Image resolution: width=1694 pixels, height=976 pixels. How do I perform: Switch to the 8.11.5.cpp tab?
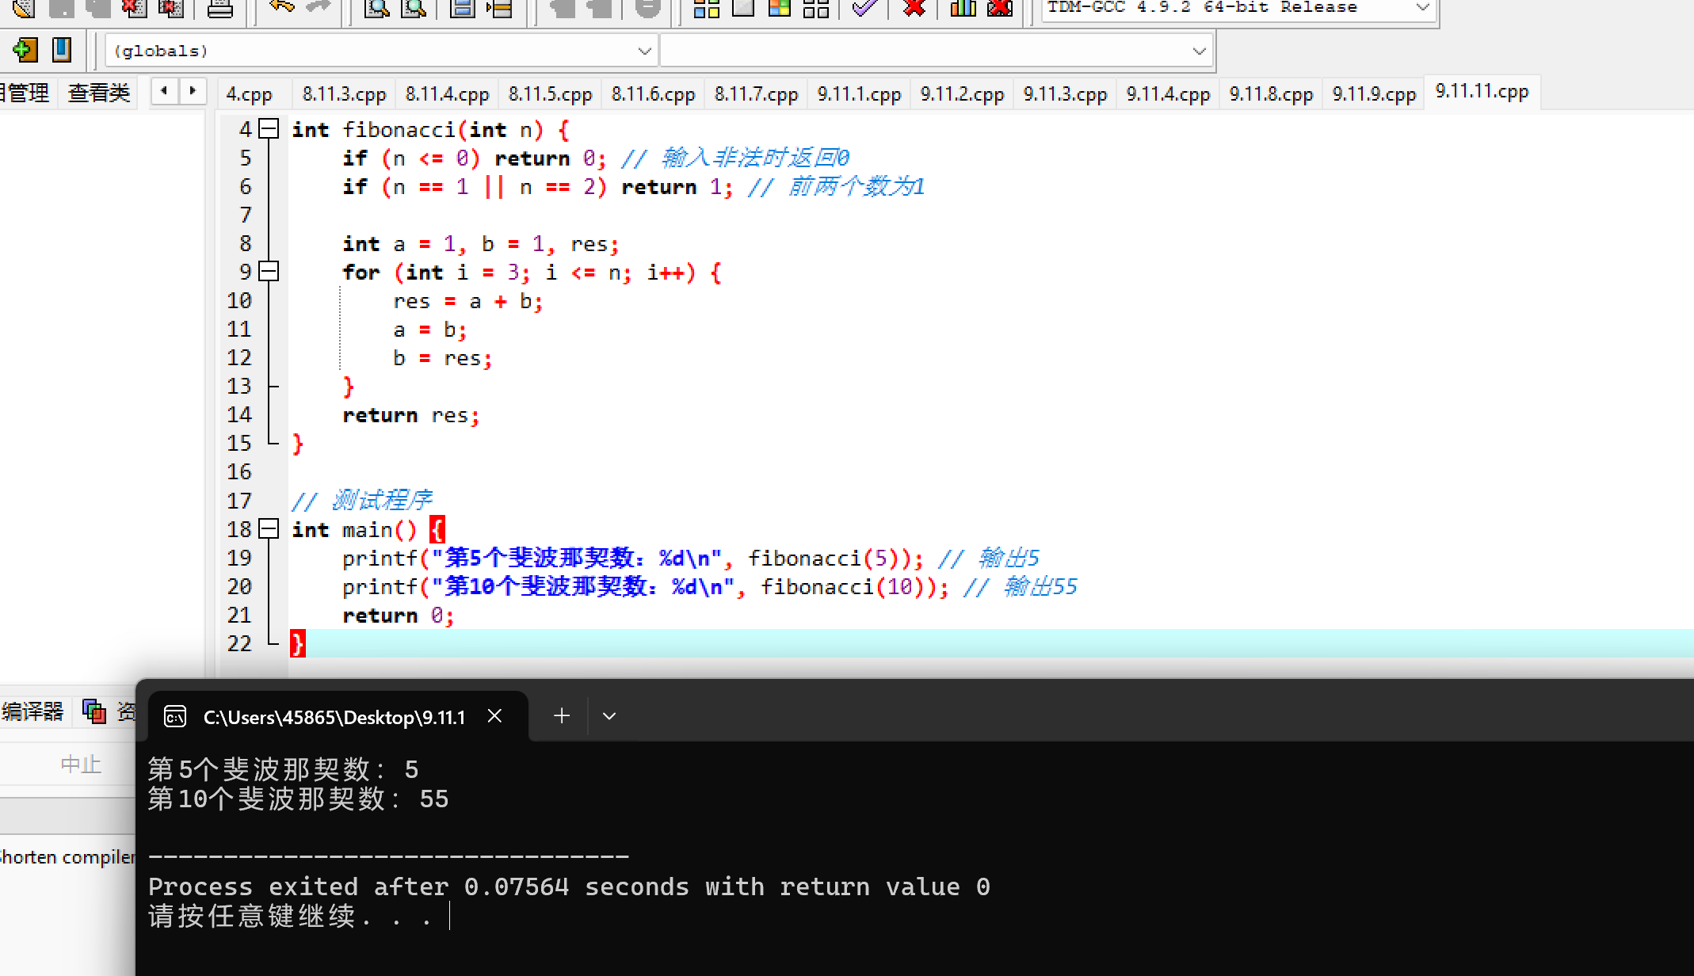point(550,94)
